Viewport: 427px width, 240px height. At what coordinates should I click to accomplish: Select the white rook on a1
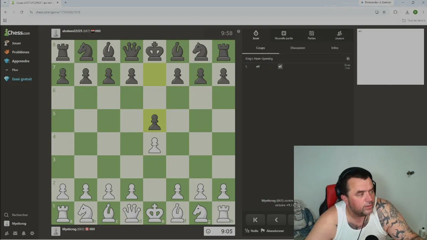tap(63, 213)
